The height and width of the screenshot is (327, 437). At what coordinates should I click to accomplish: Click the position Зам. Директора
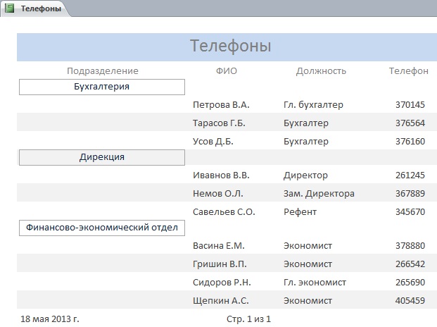pos(319,194)
